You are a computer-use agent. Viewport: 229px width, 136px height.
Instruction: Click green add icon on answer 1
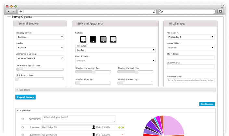pyautogui.click(x=119, y=127)
